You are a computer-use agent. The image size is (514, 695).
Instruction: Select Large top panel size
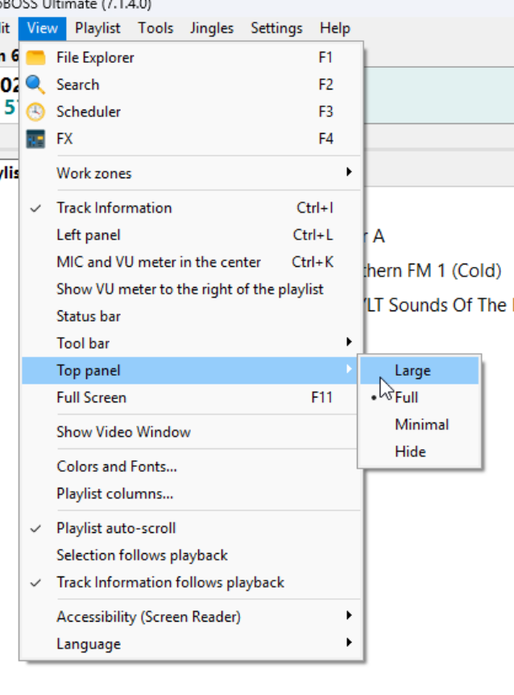click(419, 371)
